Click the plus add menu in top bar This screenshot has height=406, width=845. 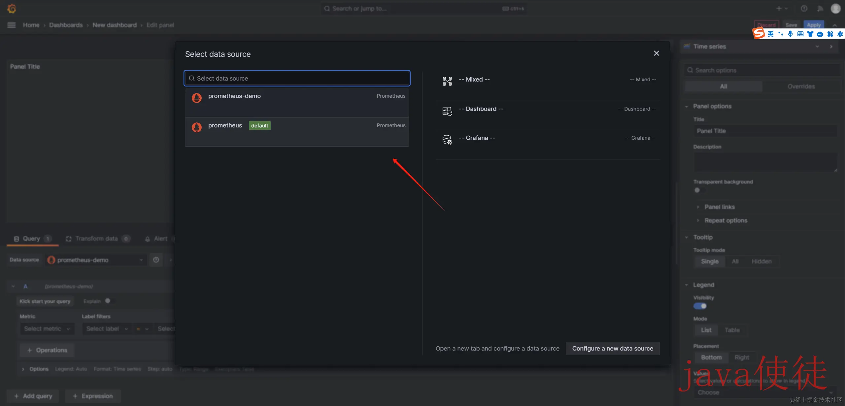(x=782, y=9)
